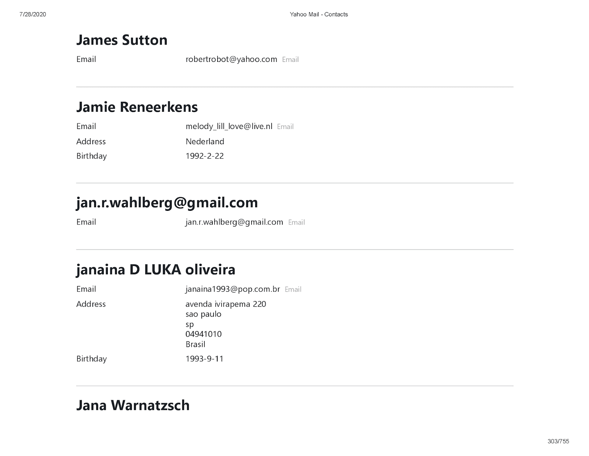589x456 pixels.
Task: Click the birthday 1993-9-11
Action: (x=204, y=359)
